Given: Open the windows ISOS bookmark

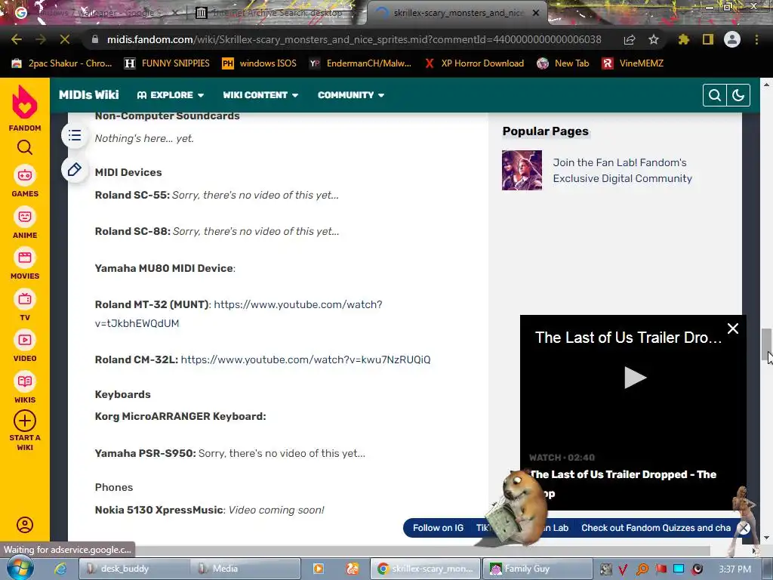Looking at the screenshot, I should pos(260,63).
